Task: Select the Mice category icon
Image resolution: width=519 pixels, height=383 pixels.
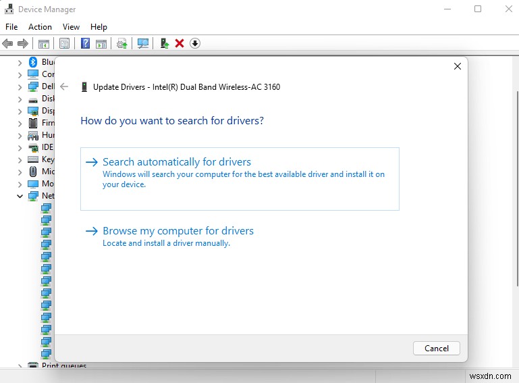Action: pos(33,172)
